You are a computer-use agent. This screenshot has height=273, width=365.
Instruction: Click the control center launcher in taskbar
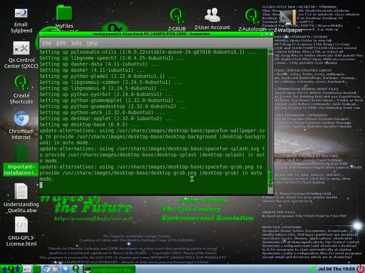(27, 269)
